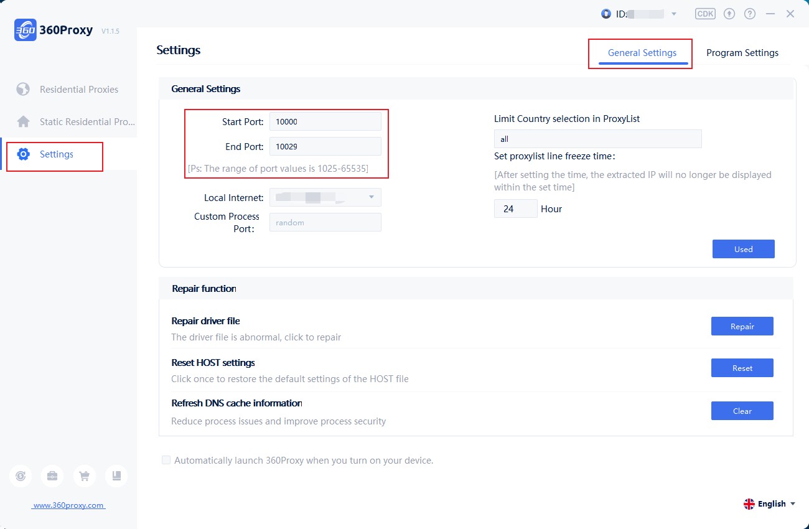Open the www.360proxy.com link
Viewport: 809px width, 529px height.
[68, 505]
